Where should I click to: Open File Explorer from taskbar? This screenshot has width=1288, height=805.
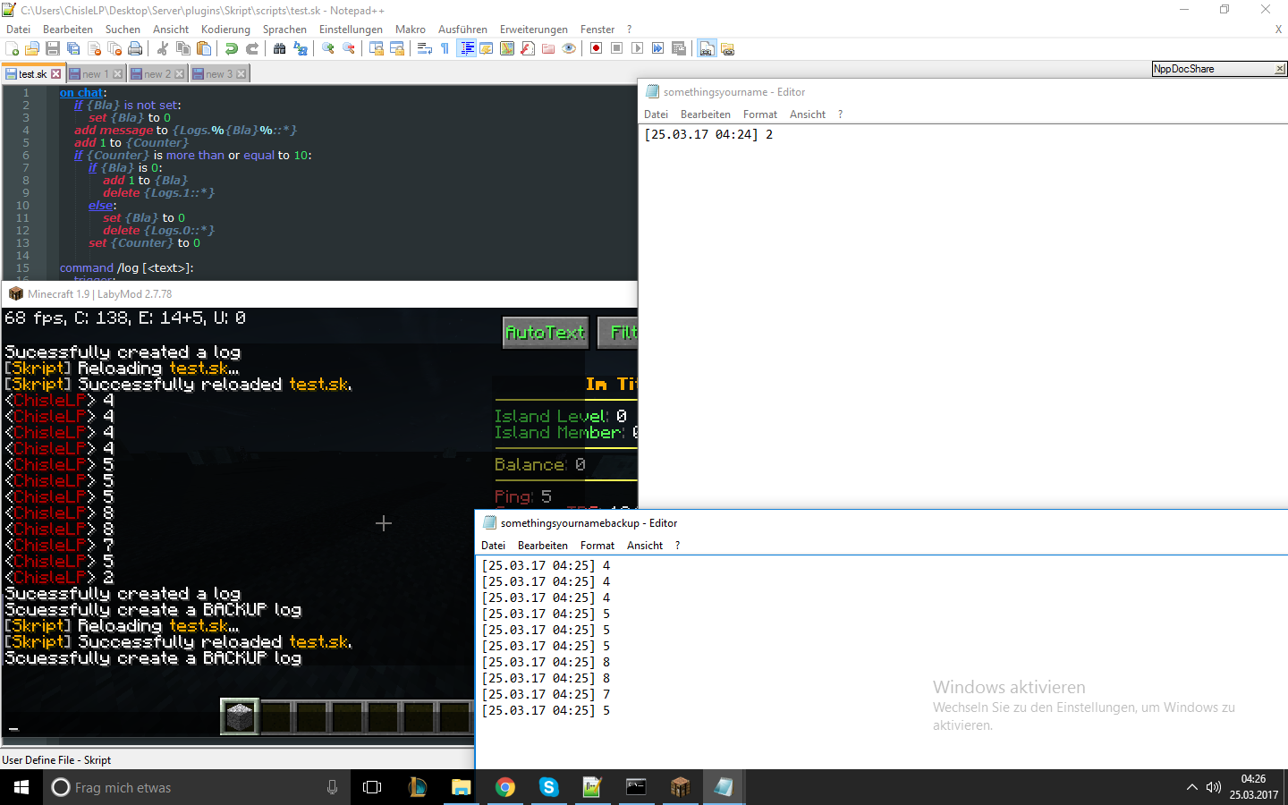pos(462,787)
